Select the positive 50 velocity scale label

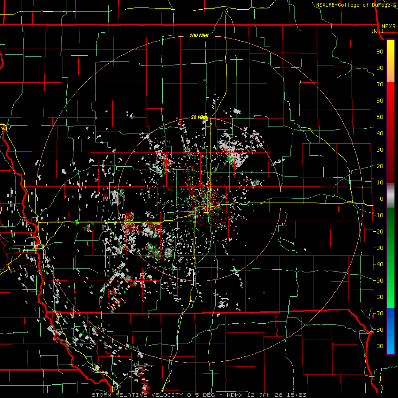click(x=380, y=117)
